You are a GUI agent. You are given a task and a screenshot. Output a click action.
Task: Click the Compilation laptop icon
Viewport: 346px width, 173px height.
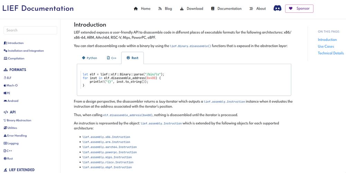[x=6, y=58]
